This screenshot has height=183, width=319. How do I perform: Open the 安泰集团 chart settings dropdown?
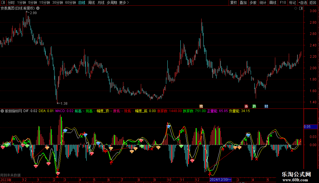38,8
